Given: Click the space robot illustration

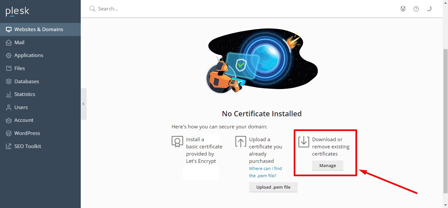Looking at the screenshot, I should [x=262, y=62].
